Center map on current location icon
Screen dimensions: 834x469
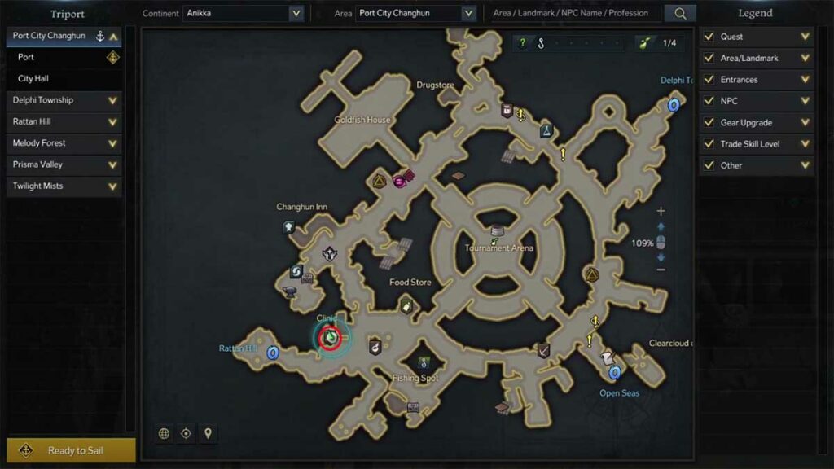(x=186, y=433)
